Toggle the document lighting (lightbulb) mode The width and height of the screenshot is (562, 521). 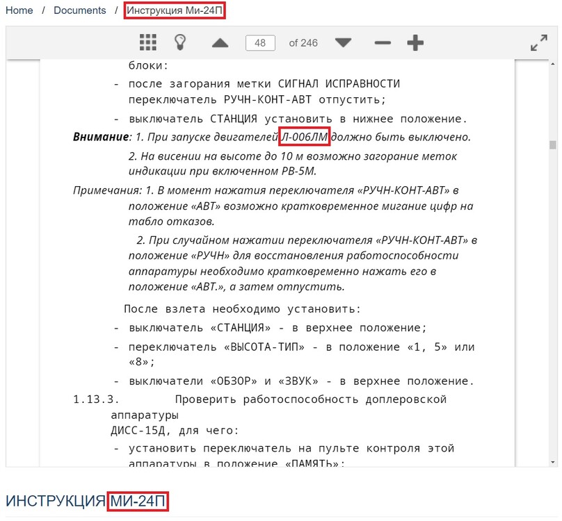(179, 42)
